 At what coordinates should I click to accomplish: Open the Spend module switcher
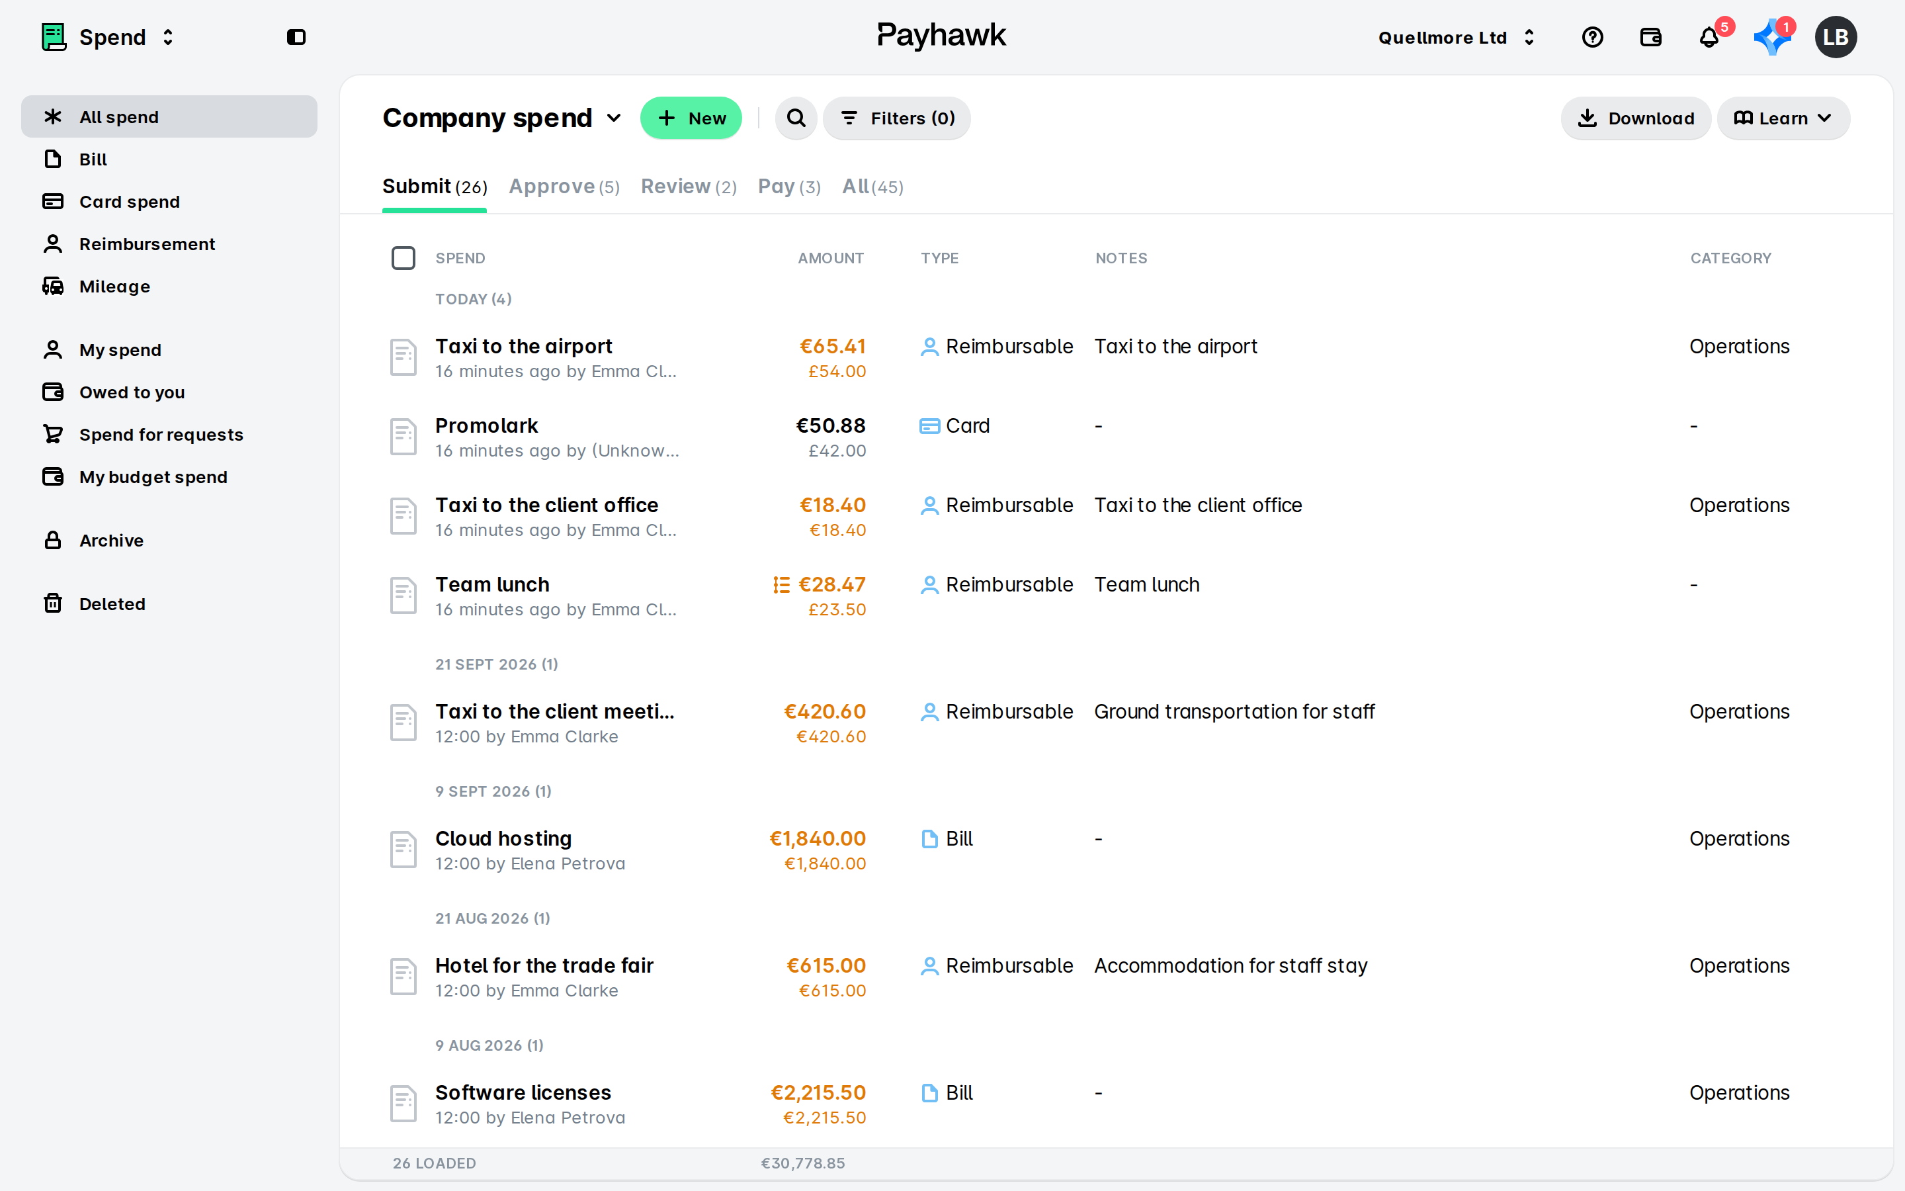(108, 37)
